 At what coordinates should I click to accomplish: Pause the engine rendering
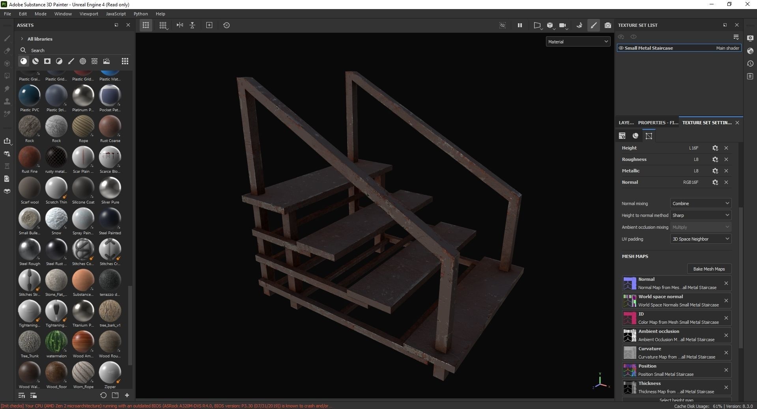pyautogui.click(x=520, y=25)
